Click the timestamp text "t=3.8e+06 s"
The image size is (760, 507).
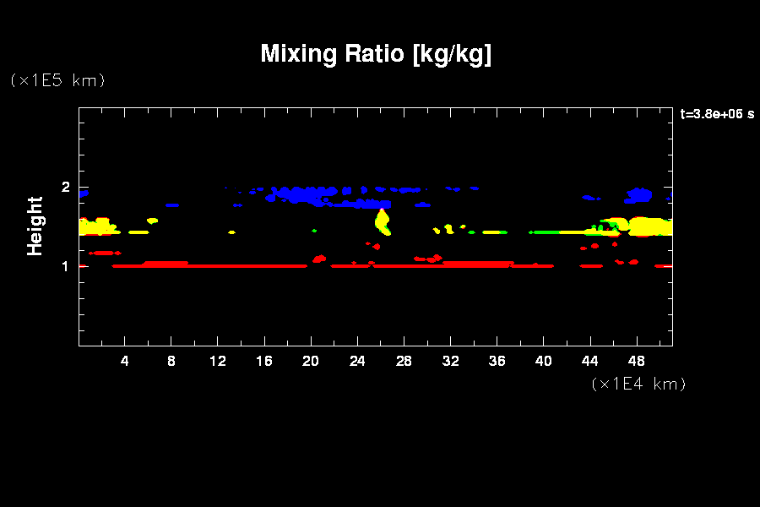(717, 114)
